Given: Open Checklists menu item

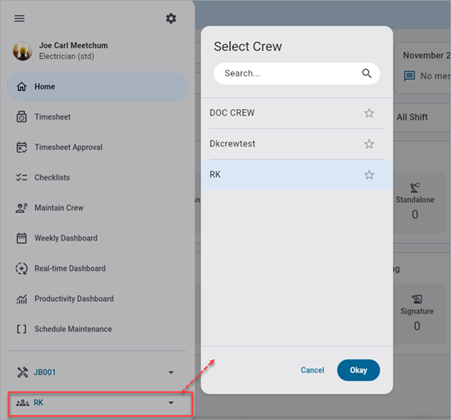Looking at the screenshot, I should pyautogui.click(x=98, y=177).
